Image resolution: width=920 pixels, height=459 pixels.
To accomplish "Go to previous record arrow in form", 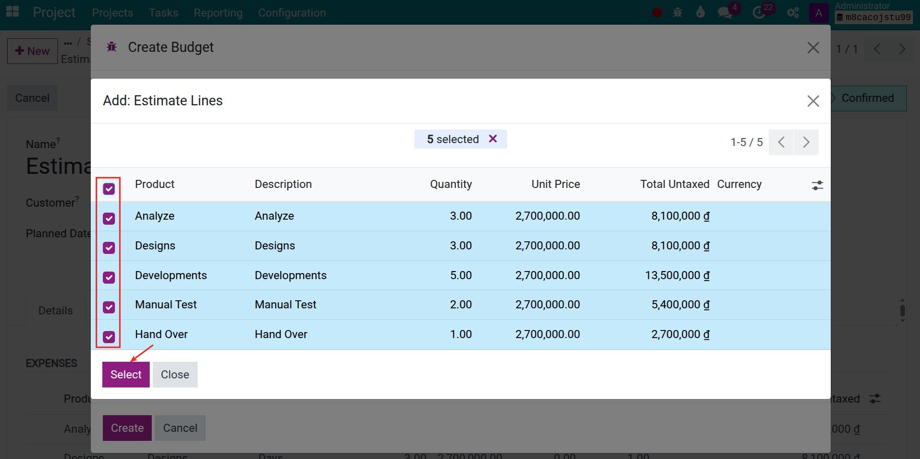I will coord(878,49).
